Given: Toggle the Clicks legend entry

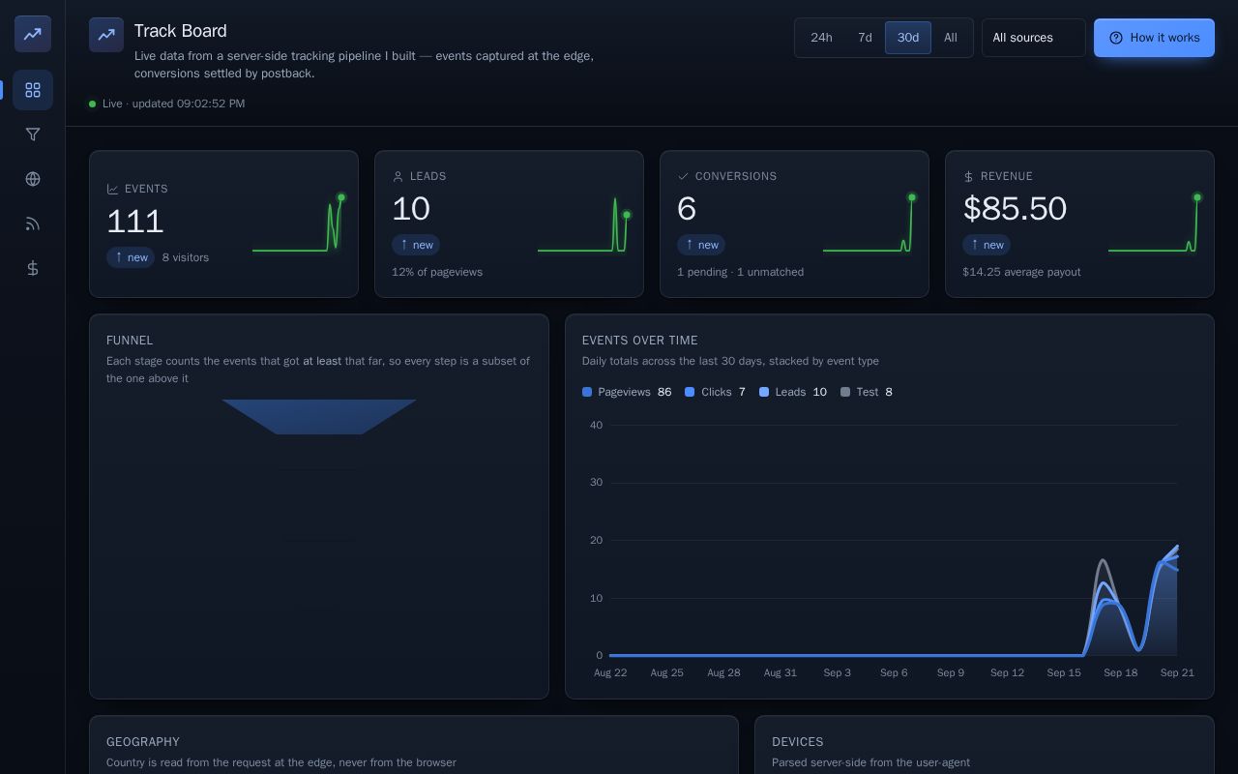Looking at the screenshot, I should point(715,392).
